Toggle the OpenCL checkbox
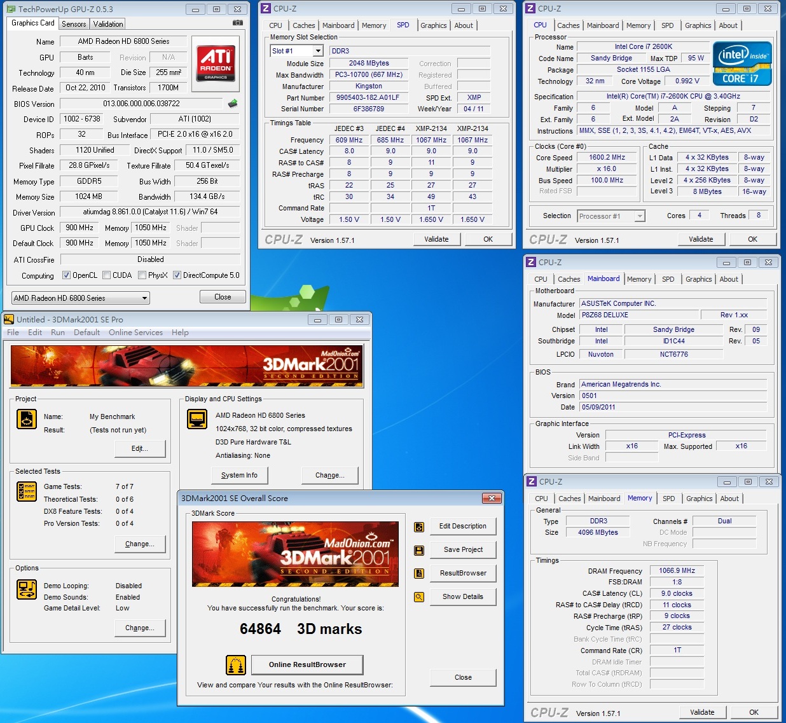The image size is (786, 723). pyautogui.click(x=67, y=275)
